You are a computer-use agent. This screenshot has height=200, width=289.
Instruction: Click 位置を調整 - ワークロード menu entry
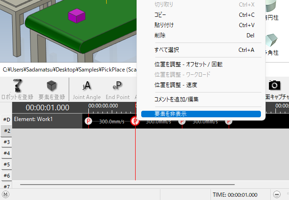coord(201,75)
